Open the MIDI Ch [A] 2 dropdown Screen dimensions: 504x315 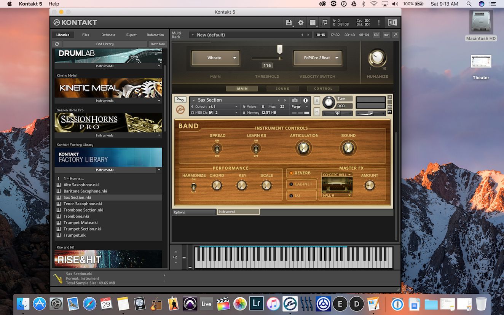pos(215,113)
